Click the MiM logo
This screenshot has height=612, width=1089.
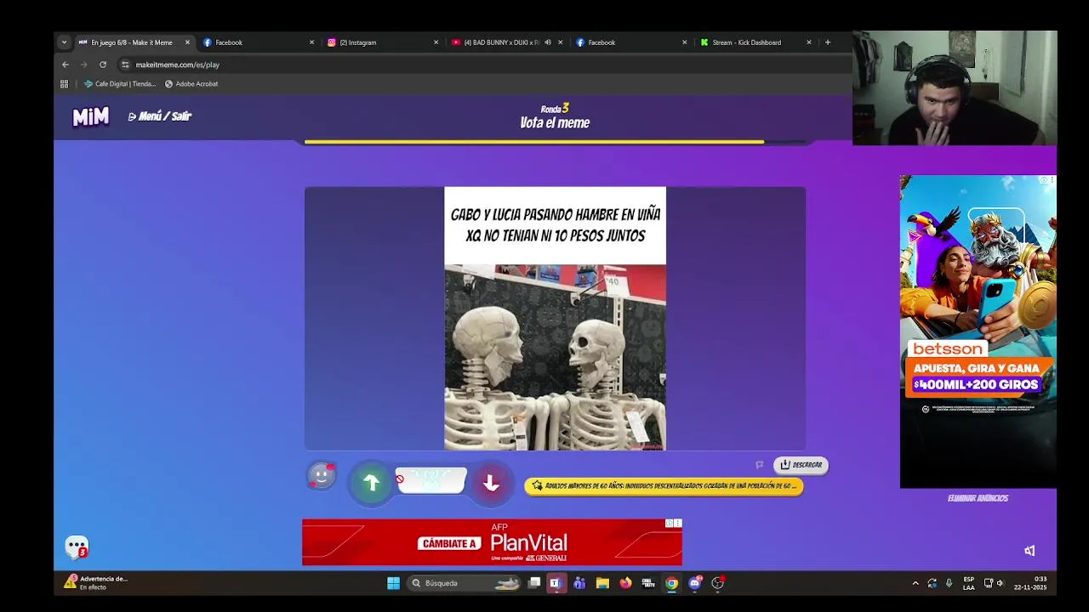pos(91,117)
